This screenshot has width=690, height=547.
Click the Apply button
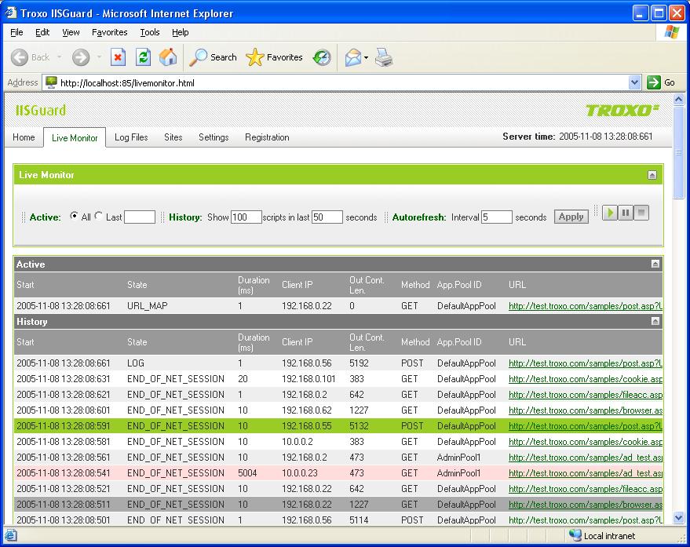(x=571, y=217)
